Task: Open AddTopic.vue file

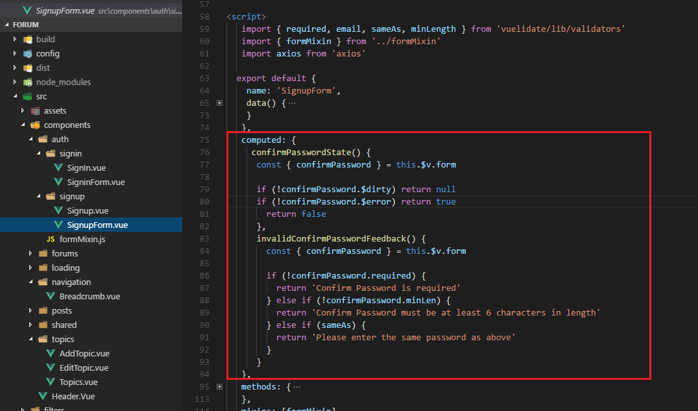Action: click(84, 353)
